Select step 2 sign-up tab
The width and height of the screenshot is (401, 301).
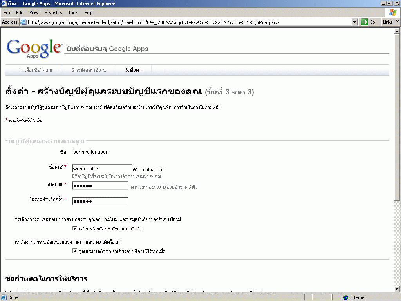click(88, 70)
